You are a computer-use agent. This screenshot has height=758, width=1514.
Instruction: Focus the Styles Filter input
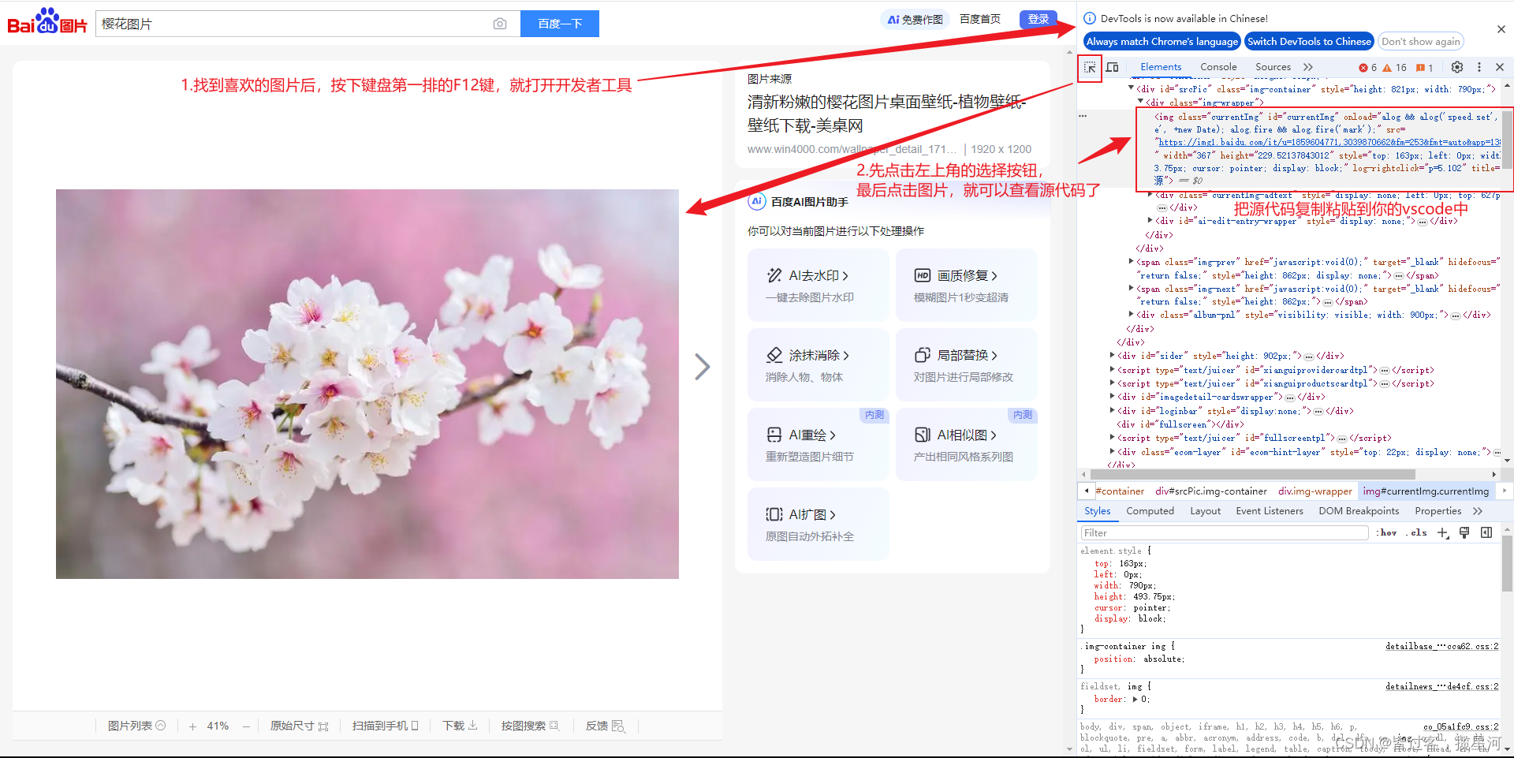click(x=1225, y=533)
